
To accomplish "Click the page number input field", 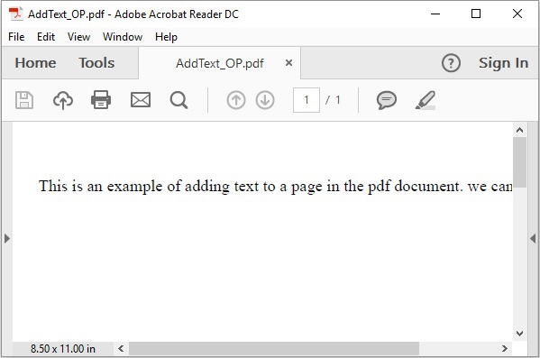I will [x=307, y=100].
